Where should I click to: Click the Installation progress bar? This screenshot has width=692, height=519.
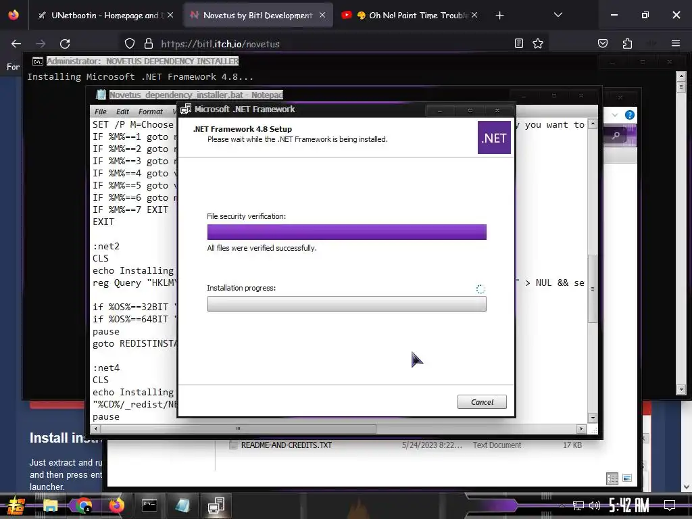pos(347,303)
